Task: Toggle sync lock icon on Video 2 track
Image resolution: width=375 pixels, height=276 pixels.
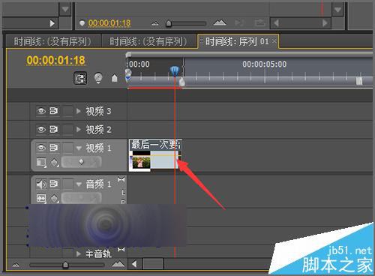Action: tap(54, 129)
